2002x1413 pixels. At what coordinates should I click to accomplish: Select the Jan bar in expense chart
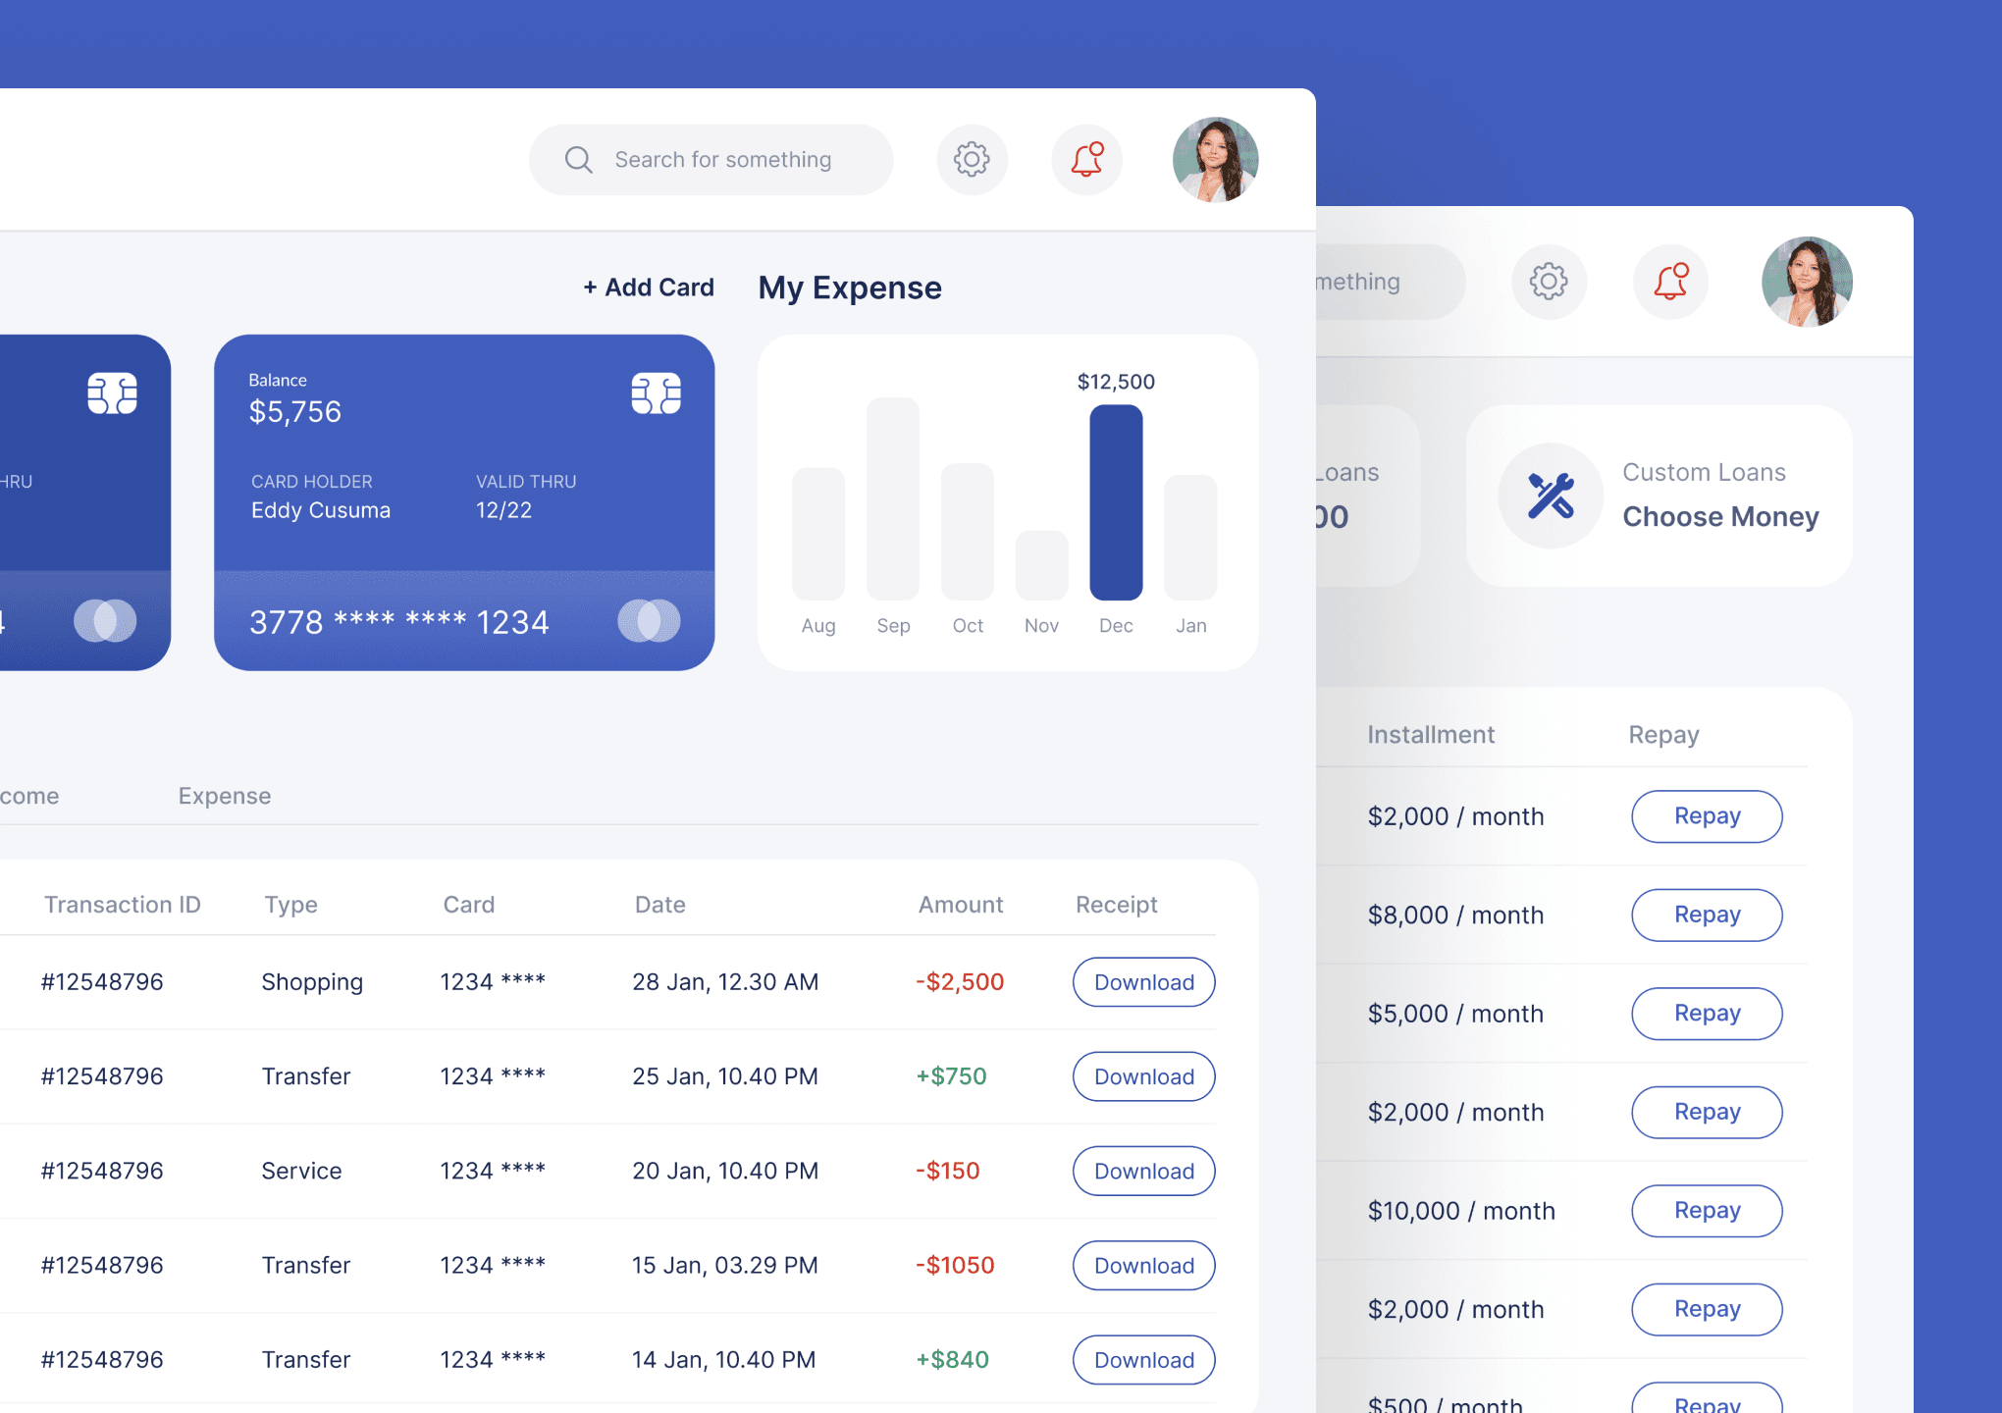coord(1190,538)
